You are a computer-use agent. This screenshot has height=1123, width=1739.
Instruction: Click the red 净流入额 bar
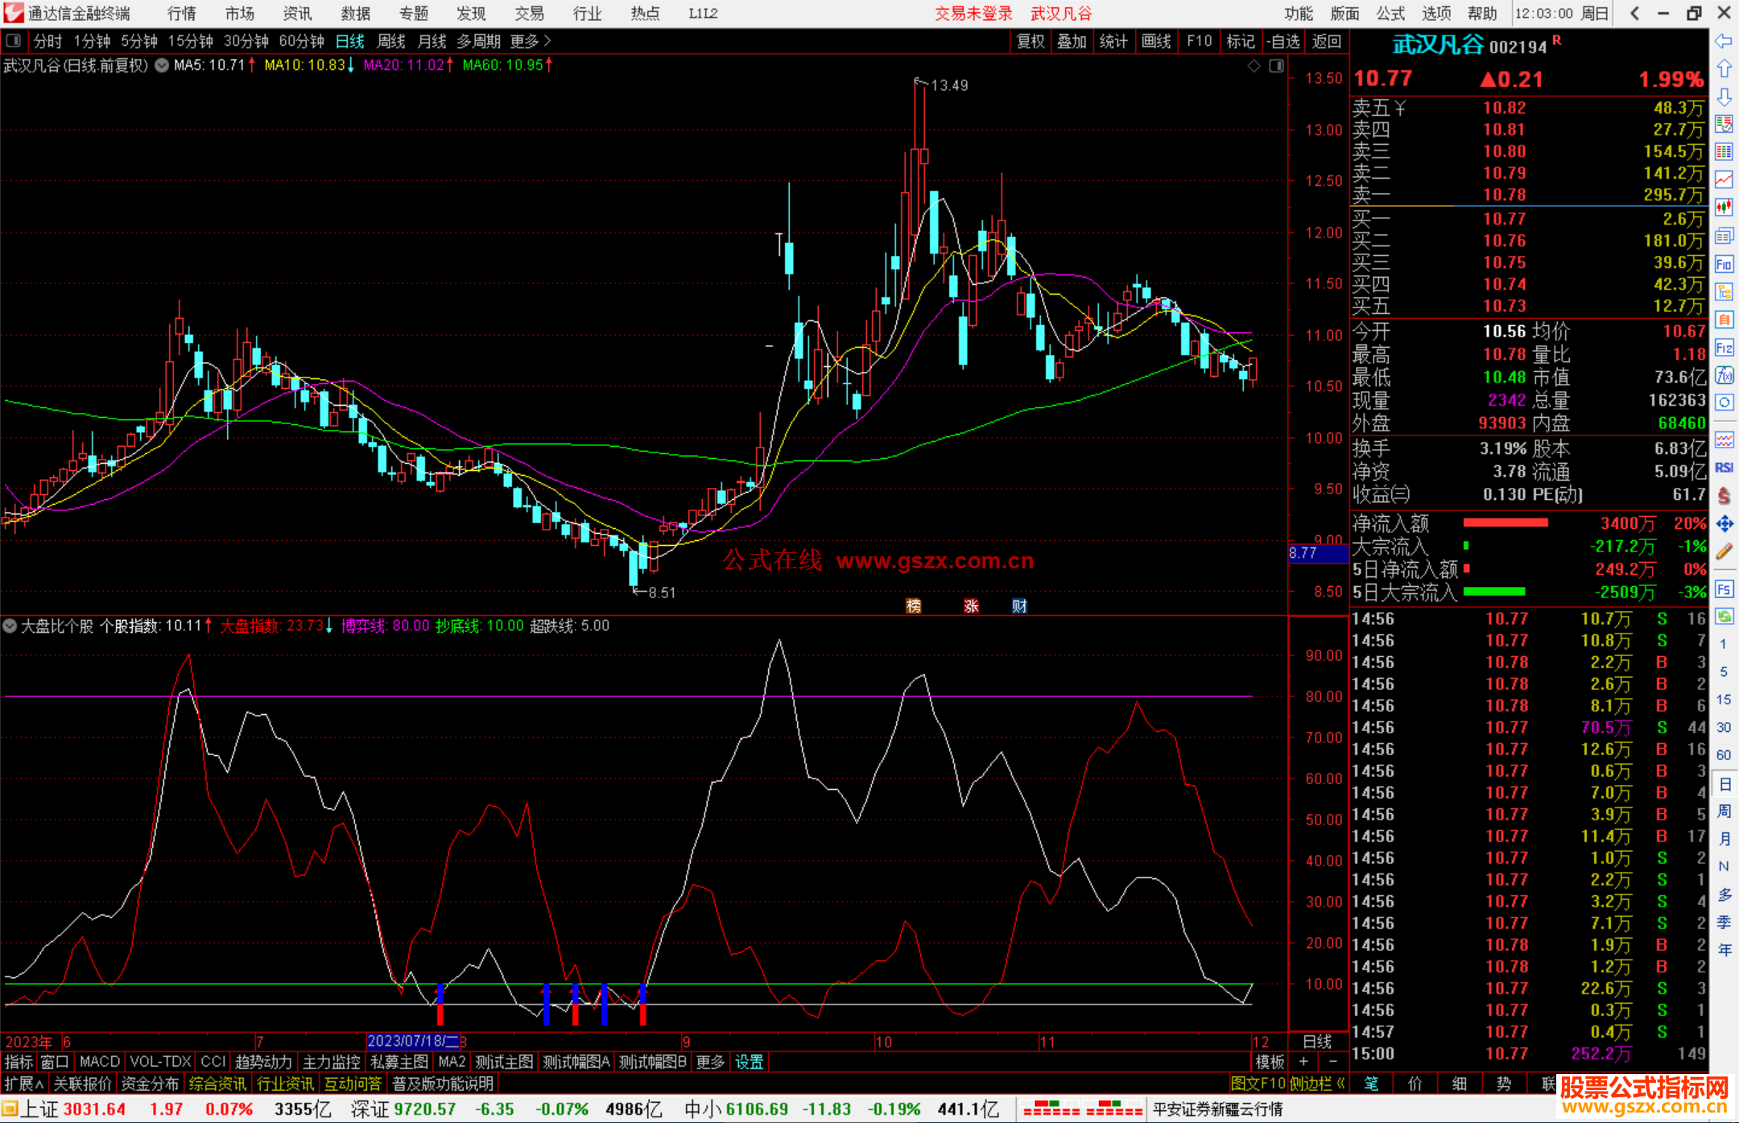point(1505,523)
